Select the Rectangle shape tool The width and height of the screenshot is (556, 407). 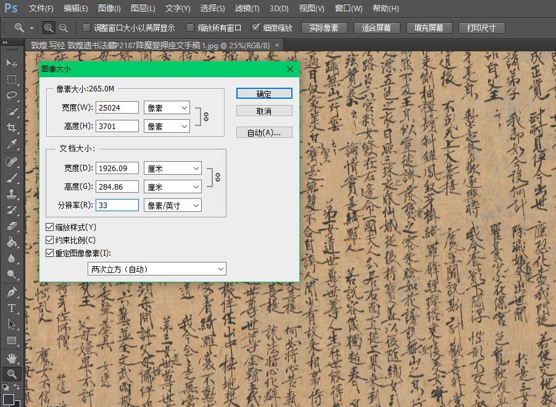(11, 340)
